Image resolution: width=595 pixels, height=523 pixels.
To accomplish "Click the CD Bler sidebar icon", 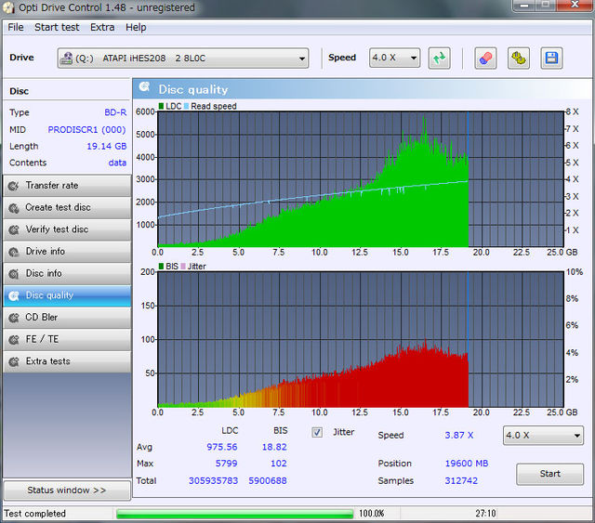I will coord(14,318).
